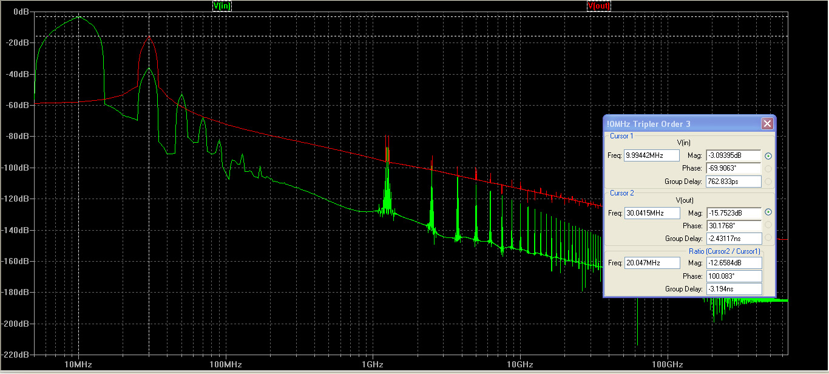Image resolution: width=829 pixels, height=374 pixels.
Task: Click the 10MHz frequency axis label
Action: point(78,364)
